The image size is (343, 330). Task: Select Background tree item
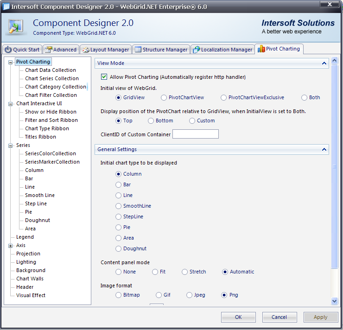tap(31, 270)
